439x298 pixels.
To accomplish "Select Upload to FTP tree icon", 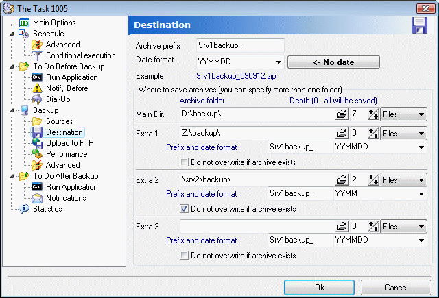I will 38,143.
